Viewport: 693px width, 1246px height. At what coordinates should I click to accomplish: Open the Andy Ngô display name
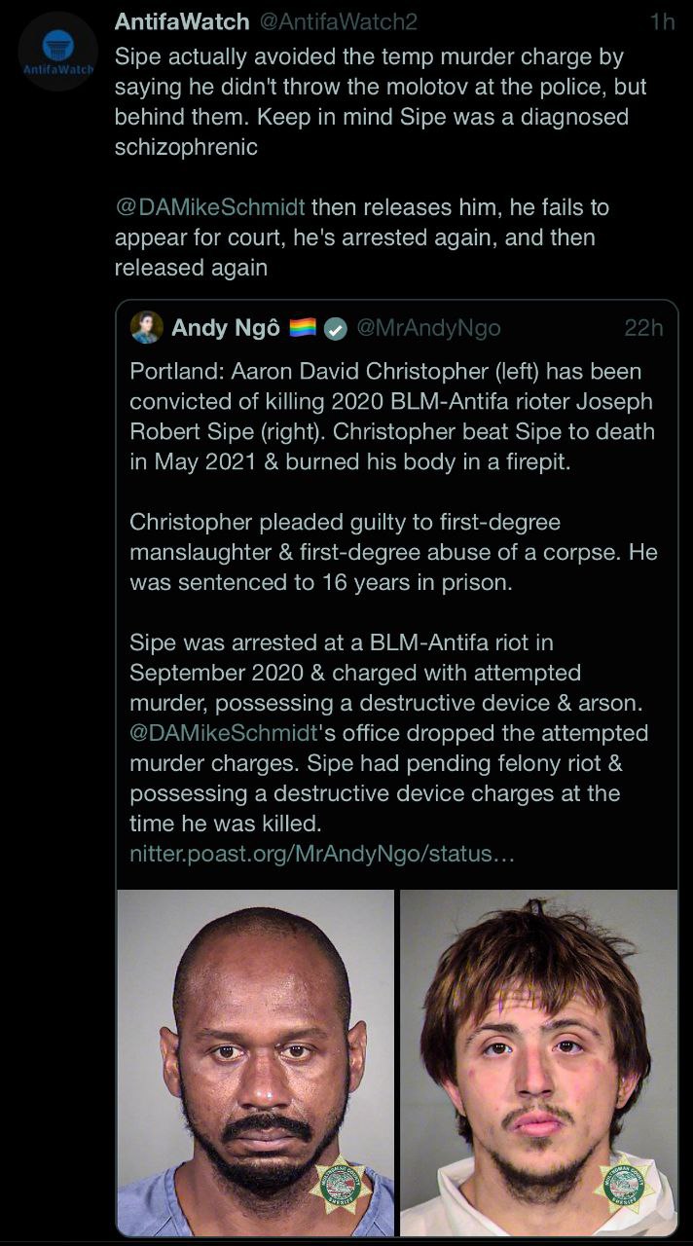(x=225, y=328)
